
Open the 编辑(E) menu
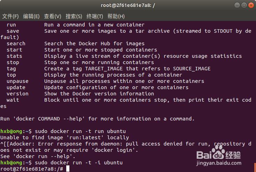point(31,16)
